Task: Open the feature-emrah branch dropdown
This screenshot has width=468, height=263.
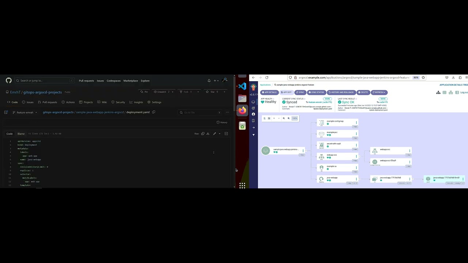Action: pos(25,112)
